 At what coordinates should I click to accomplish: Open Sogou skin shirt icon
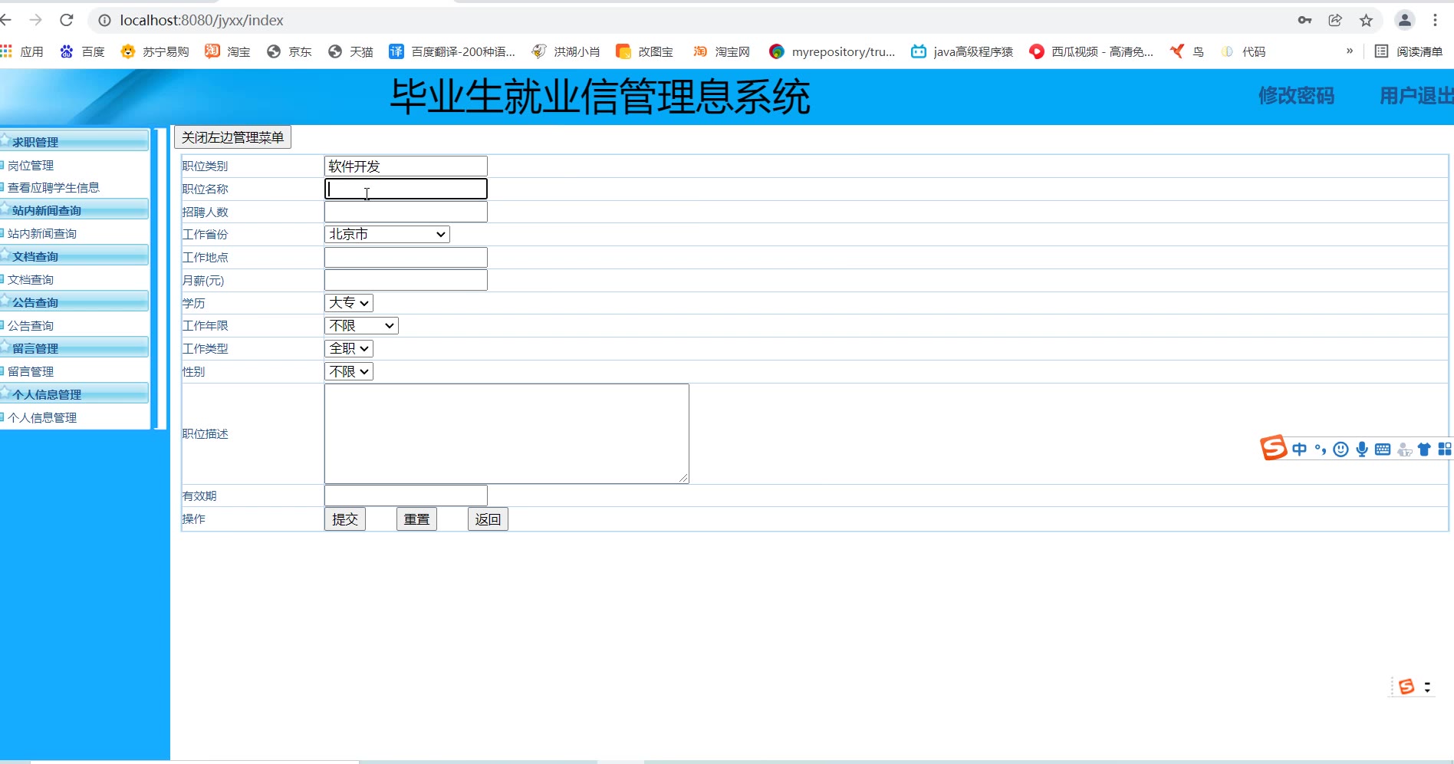click(1424, 450)
